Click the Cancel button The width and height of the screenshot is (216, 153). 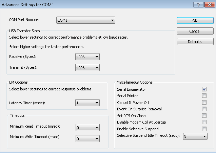click(x=195, y=31)
